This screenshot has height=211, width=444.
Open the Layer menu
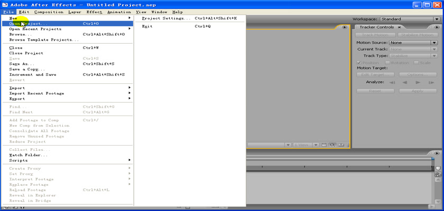coord(75,12)
